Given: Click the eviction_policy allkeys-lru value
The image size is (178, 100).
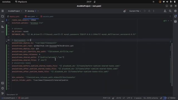Looking at the screenshot, I should coord(36,23).
